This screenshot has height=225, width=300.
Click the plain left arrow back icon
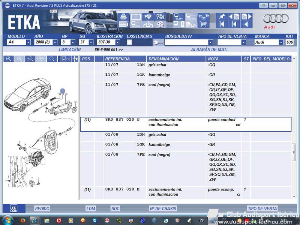click(x=246, y=24)
